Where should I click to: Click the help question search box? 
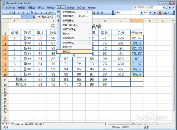click(148, 7)
